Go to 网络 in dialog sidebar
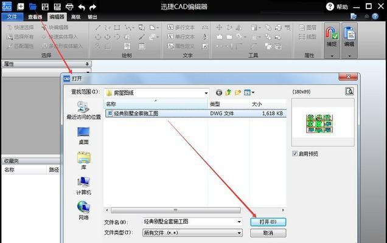Viewport: 387px width, 243px height. 84,210
